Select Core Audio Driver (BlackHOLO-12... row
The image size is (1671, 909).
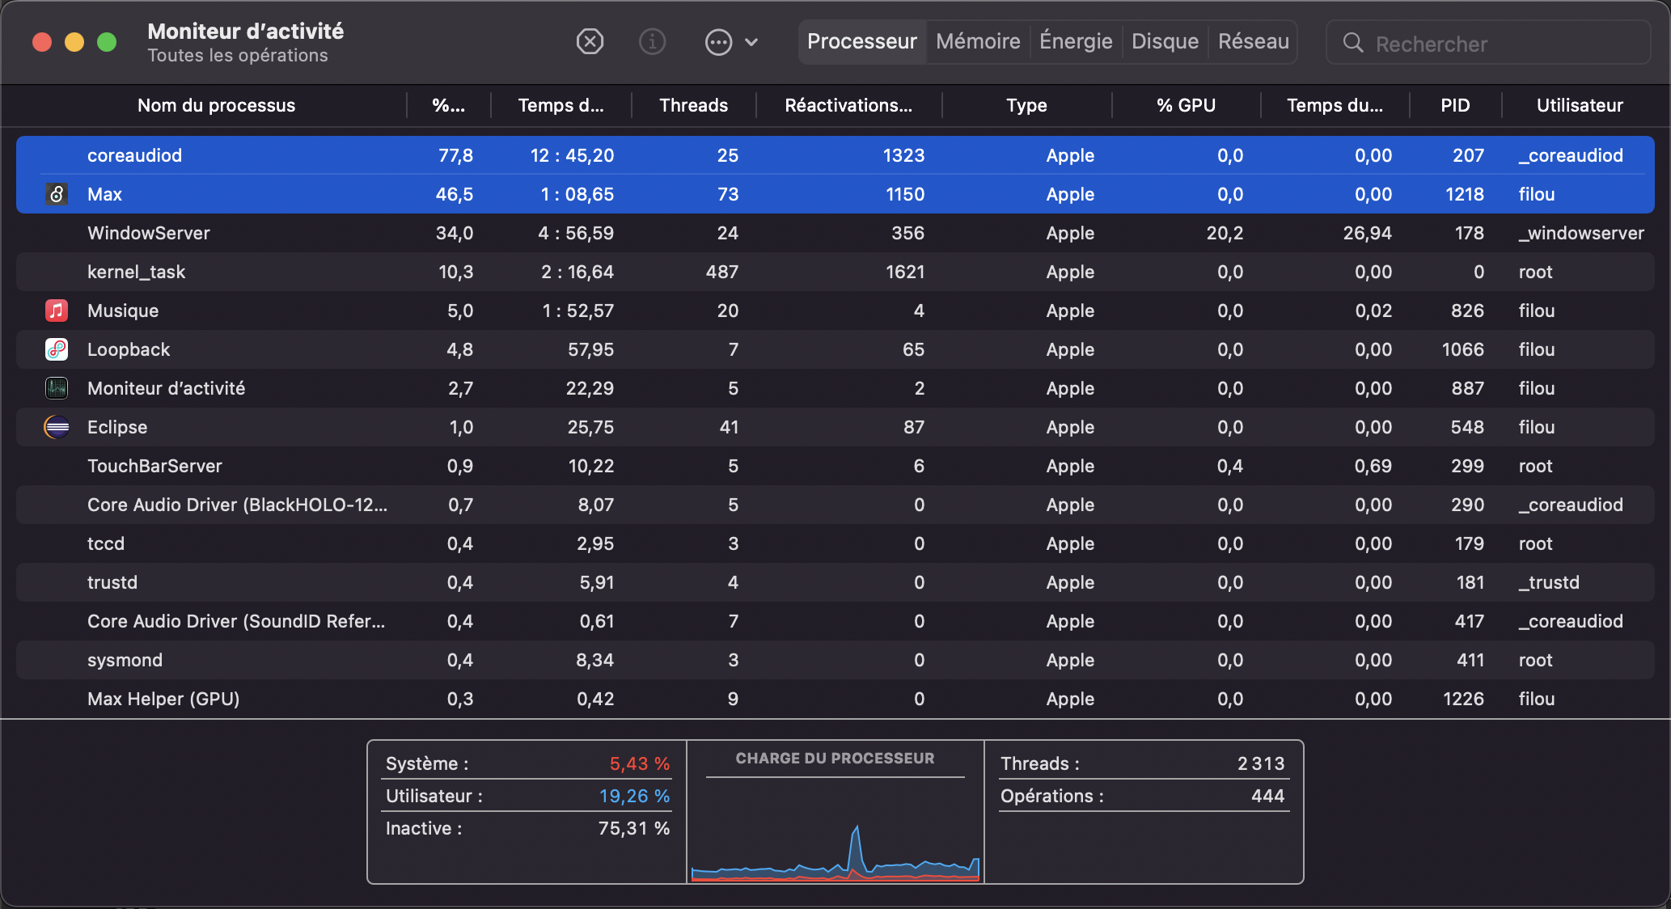(835, 505)
